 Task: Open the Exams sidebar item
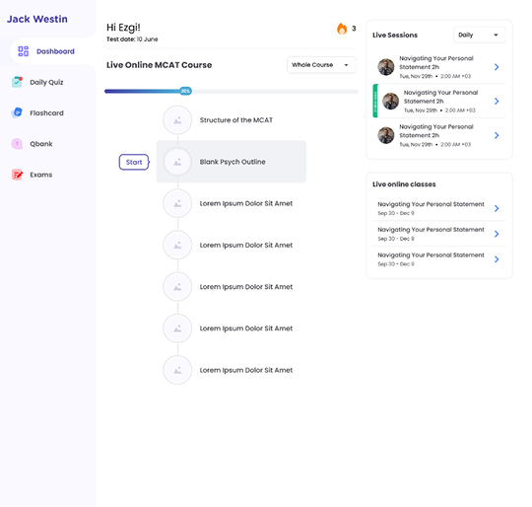[33, 175]
